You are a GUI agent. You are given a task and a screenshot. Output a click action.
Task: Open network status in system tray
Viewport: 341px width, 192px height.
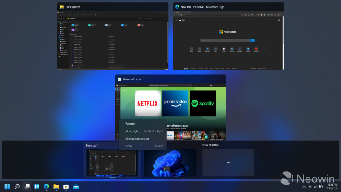pos(310,187)
